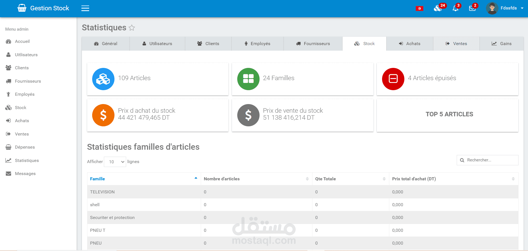The height and width of the screenshot is (251, 528).
Task: Click the Ventes sign-out icon in sidebar
Action: (9, 134)
